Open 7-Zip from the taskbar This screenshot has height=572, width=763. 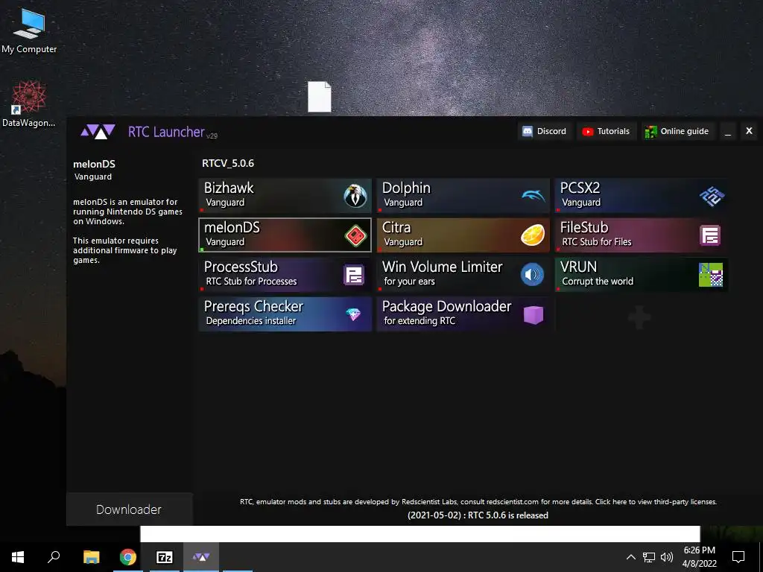[x=165, y=557]
